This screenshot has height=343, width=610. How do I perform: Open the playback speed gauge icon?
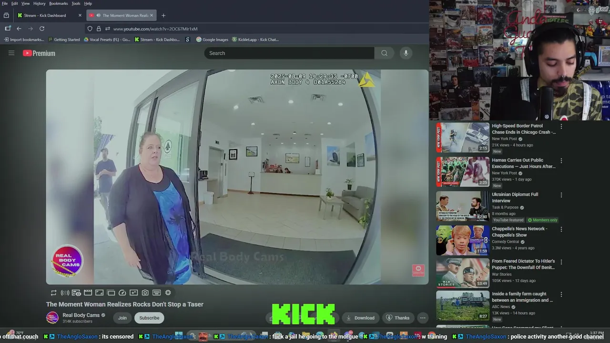tap(122, 293)
